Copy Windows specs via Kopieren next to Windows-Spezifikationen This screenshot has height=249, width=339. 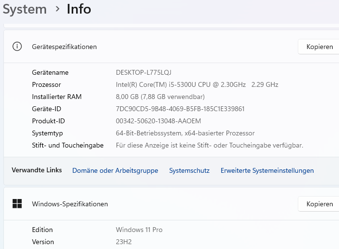[x=319, y=204]
